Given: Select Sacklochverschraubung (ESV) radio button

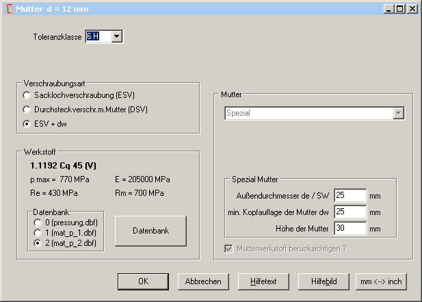Looking at the screenshot, I should [27, 95].
